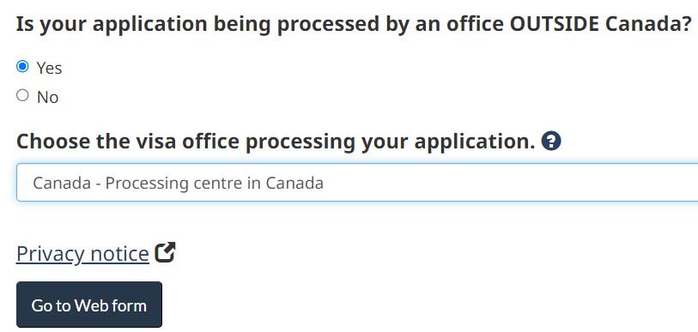Show help for choosing the visa office
698x332 pixels.
coord(551,142)
